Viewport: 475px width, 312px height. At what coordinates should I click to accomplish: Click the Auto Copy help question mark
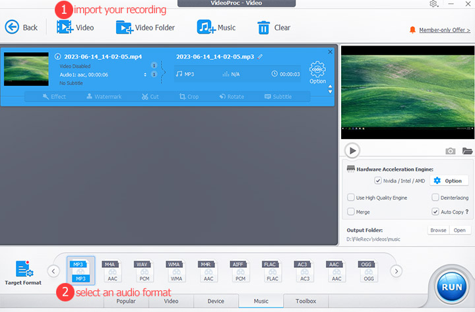(x=467, y=212)
